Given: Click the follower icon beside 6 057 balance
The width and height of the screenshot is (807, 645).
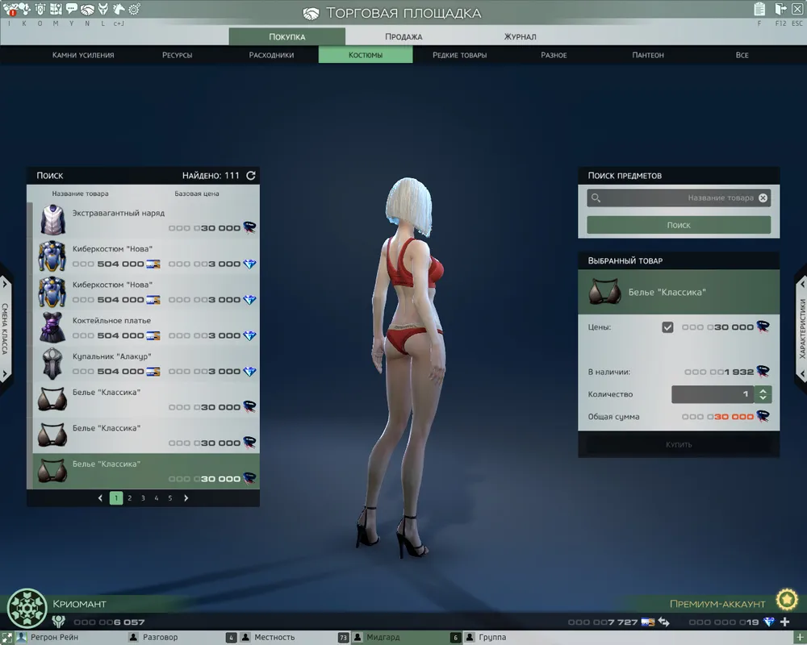Looking at the screenshot, I should point(59,622).
